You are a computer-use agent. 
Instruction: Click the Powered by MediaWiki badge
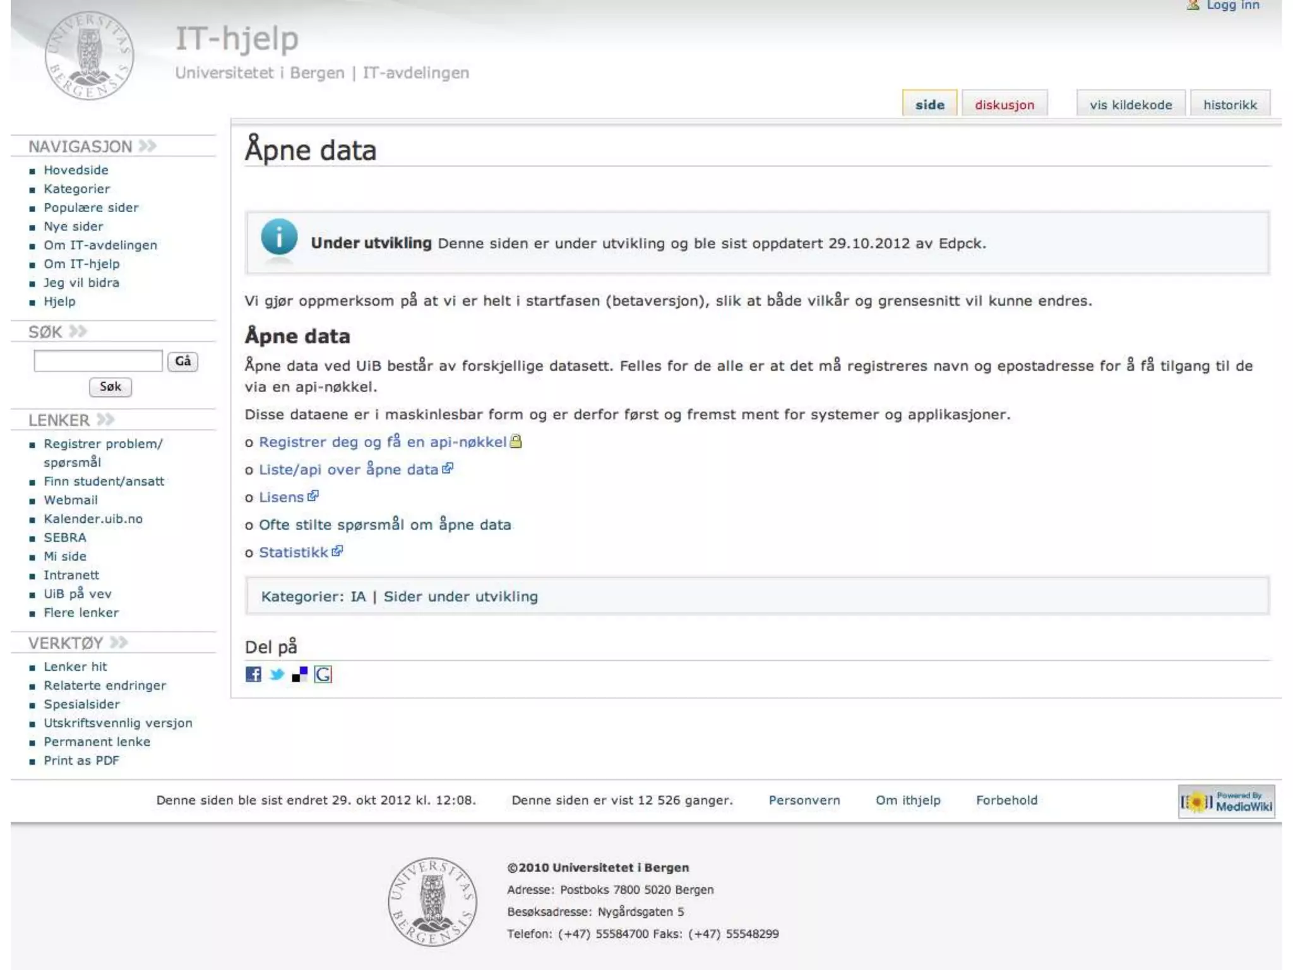pyautogui.click(x=1226, y=801)
